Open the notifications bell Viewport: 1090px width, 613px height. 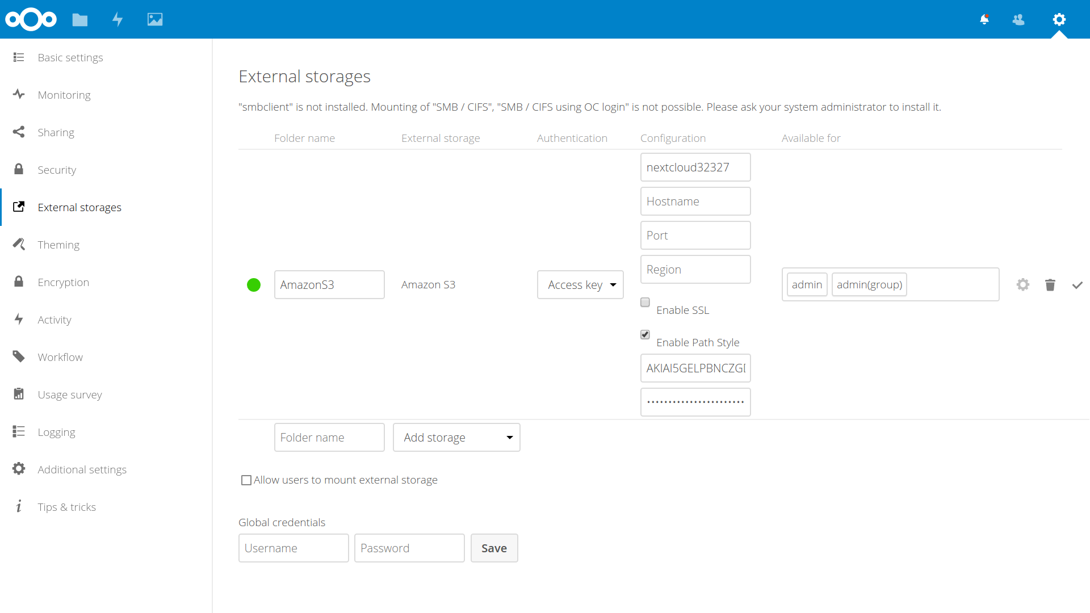pos(984,20)
